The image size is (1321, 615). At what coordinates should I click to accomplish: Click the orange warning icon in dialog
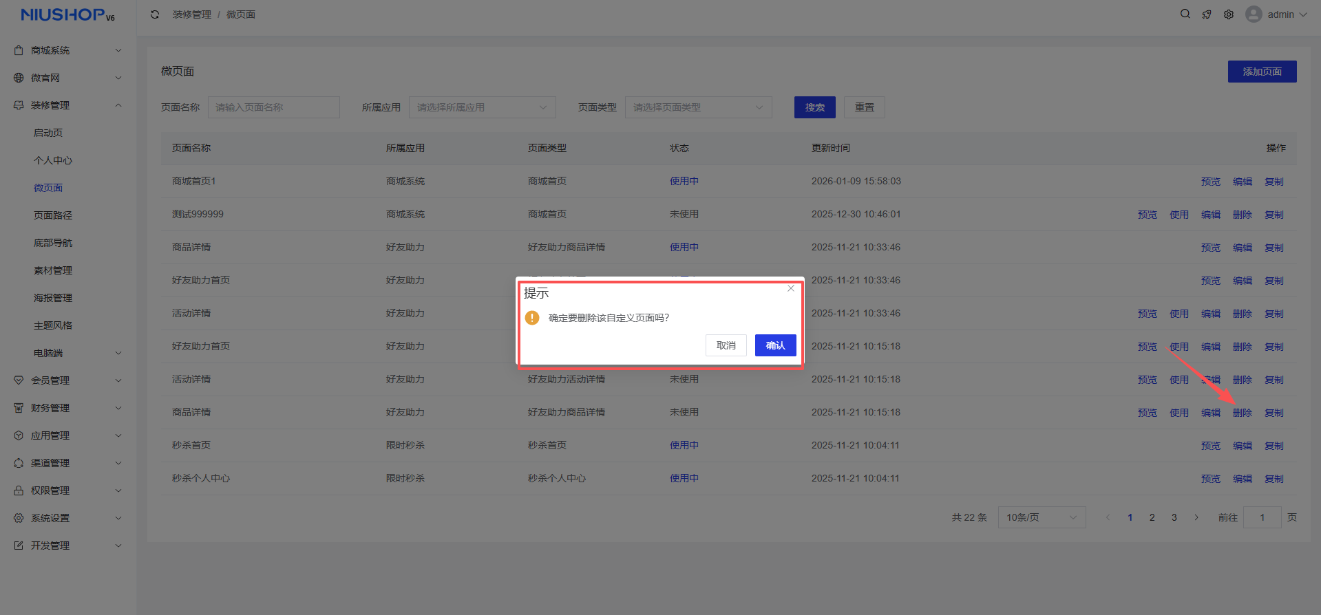(x=532, y=318)
